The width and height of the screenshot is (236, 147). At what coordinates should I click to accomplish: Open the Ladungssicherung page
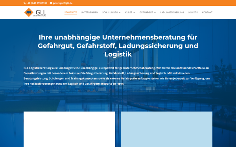pyautogui.click(x=172, y=13)
